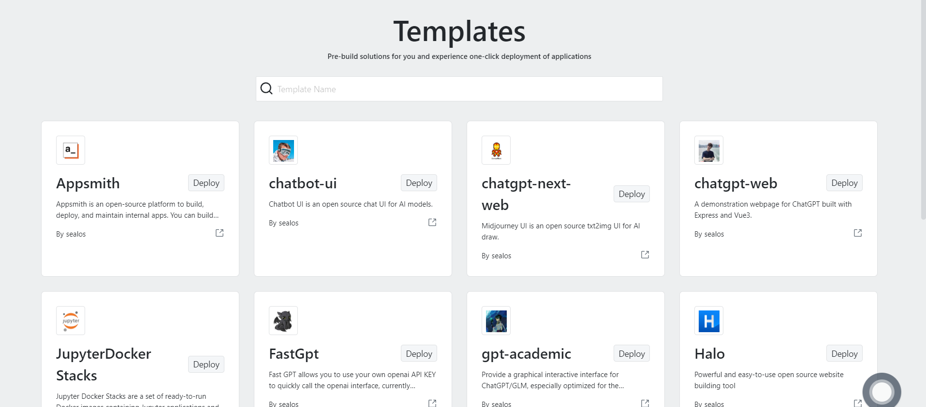Click the chatgpt-web card title
926x407 pixels.
(x=736, y=183)
